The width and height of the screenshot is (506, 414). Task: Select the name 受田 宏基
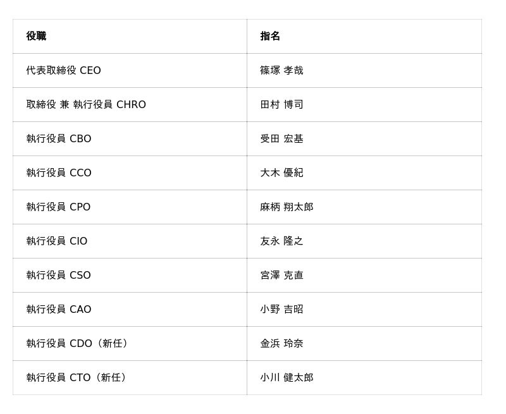click(x=281, y=138)
